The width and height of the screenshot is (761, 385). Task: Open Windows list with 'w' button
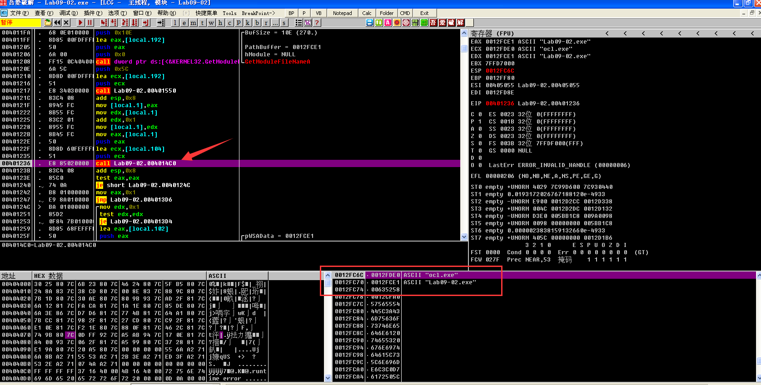click(x=211, y=22)
